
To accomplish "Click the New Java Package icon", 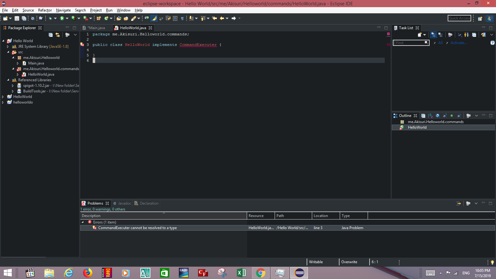I will 99,19.
